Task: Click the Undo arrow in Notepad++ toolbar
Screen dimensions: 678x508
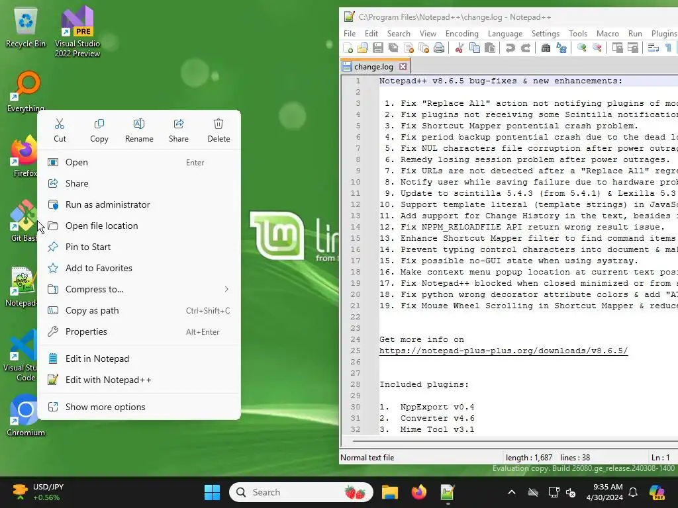Action: [x=510, y=48]
